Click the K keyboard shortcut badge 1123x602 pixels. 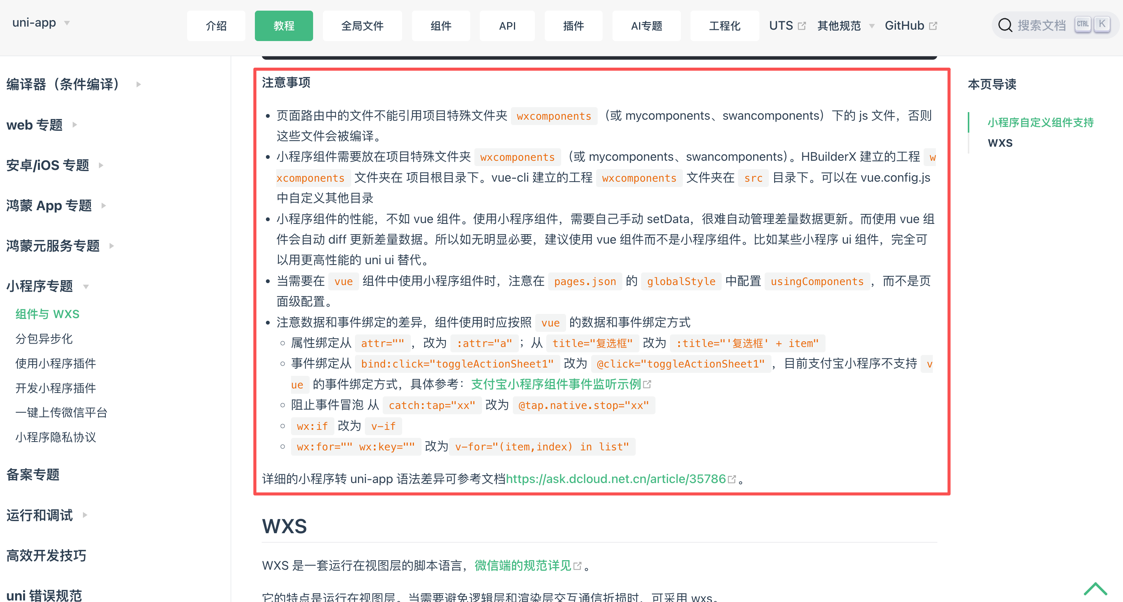[x=1102, y=24]
